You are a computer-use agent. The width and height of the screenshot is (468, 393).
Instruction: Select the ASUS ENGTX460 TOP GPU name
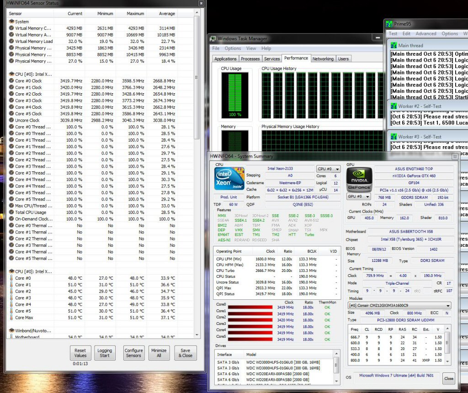[414, 169]
